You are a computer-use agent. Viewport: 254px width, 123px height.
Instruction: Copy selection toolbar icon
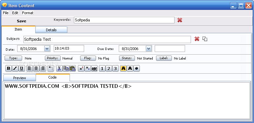point(66,68)
